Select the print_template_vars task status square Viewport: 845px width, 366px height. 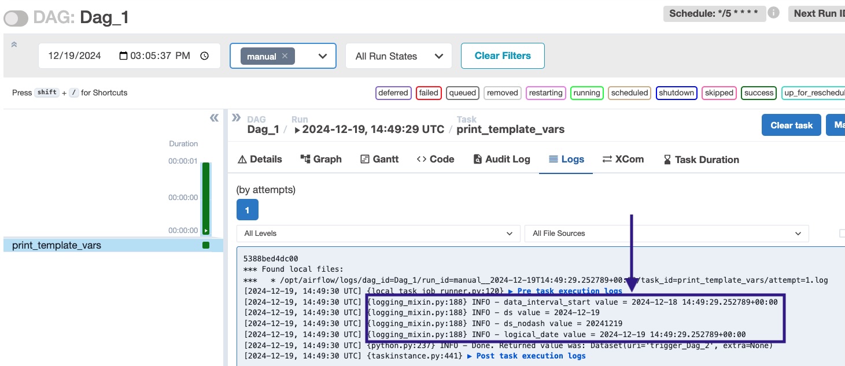[205, 245]
